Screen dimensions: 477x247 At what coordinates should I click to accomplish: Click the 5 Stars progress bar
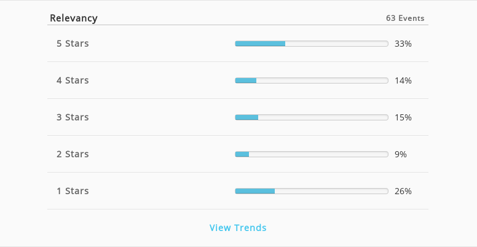coord(312,44)
